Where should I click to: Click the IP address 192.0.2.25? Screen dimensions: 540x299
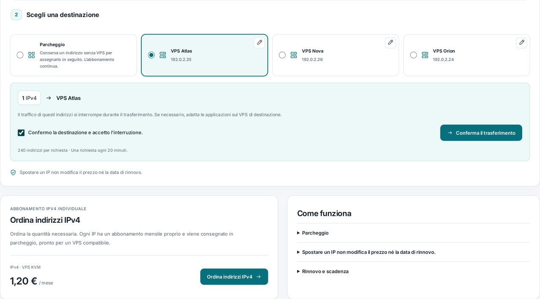[181, 59]
